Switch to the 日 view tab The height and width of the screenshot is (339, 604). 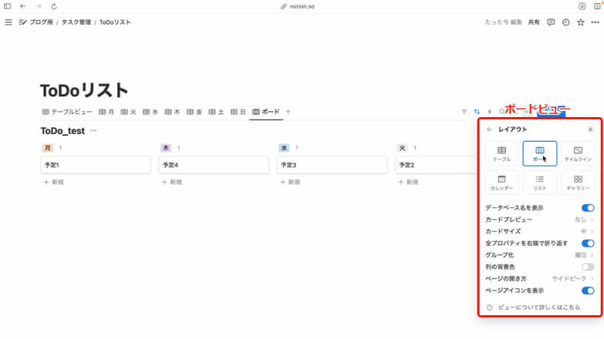coord(239,112)
